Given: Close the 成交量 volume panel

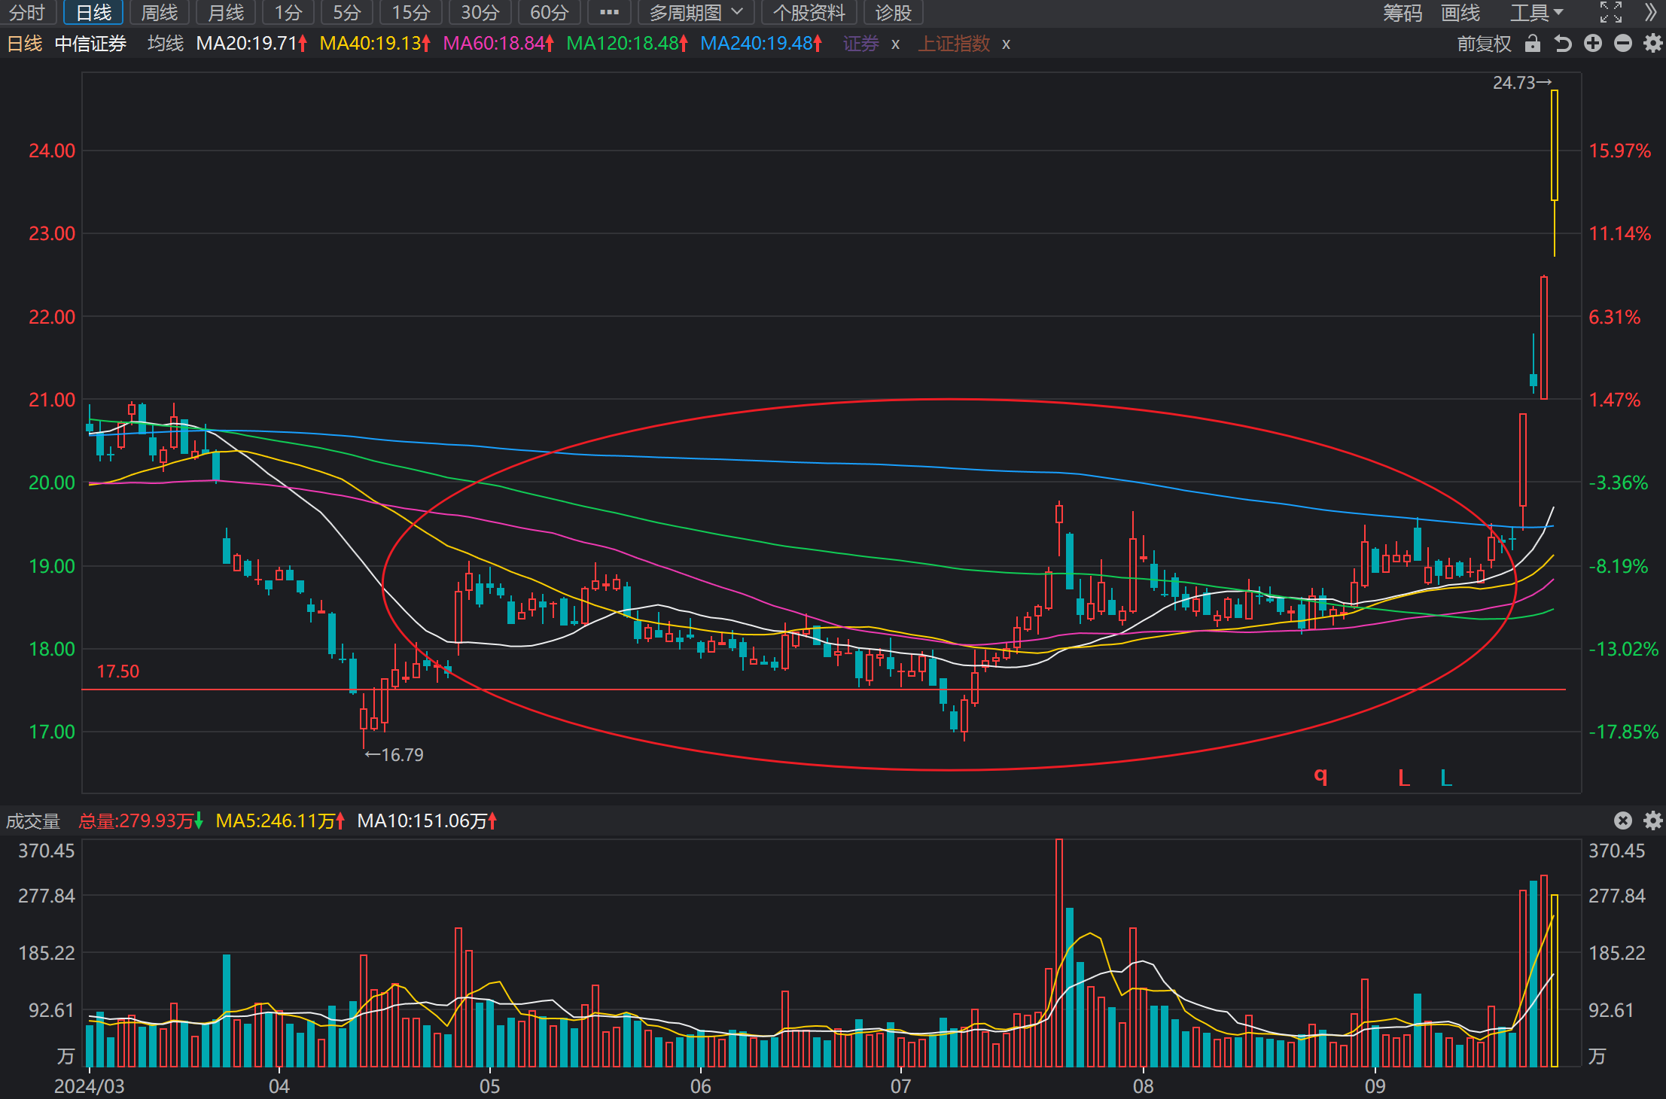Looking at the screenshot, I should pyautogui.click(x=1623, y=820).
